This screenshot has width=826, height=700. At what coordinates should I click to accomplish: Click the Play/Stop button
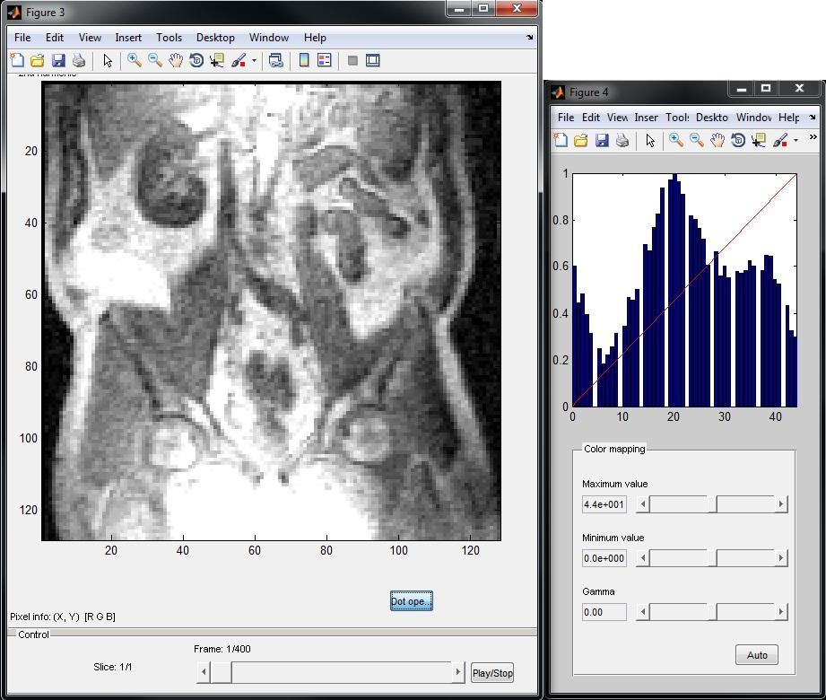[x=492, y=673]
